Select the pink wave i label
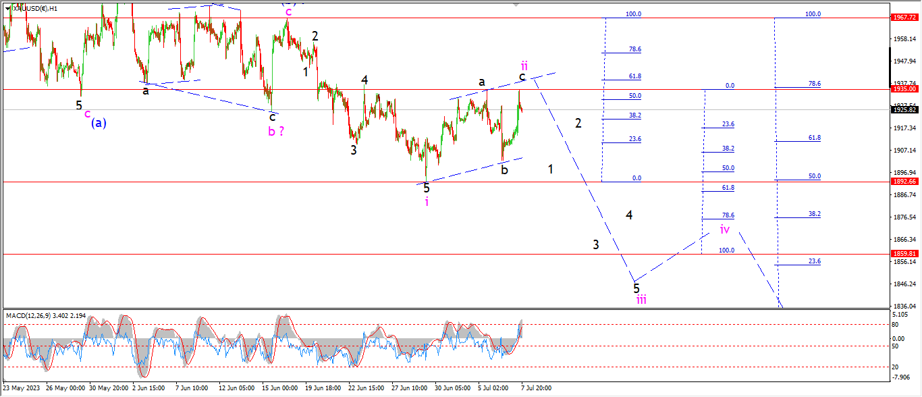This screenshot has width=922, height=397. coord(427,201)
